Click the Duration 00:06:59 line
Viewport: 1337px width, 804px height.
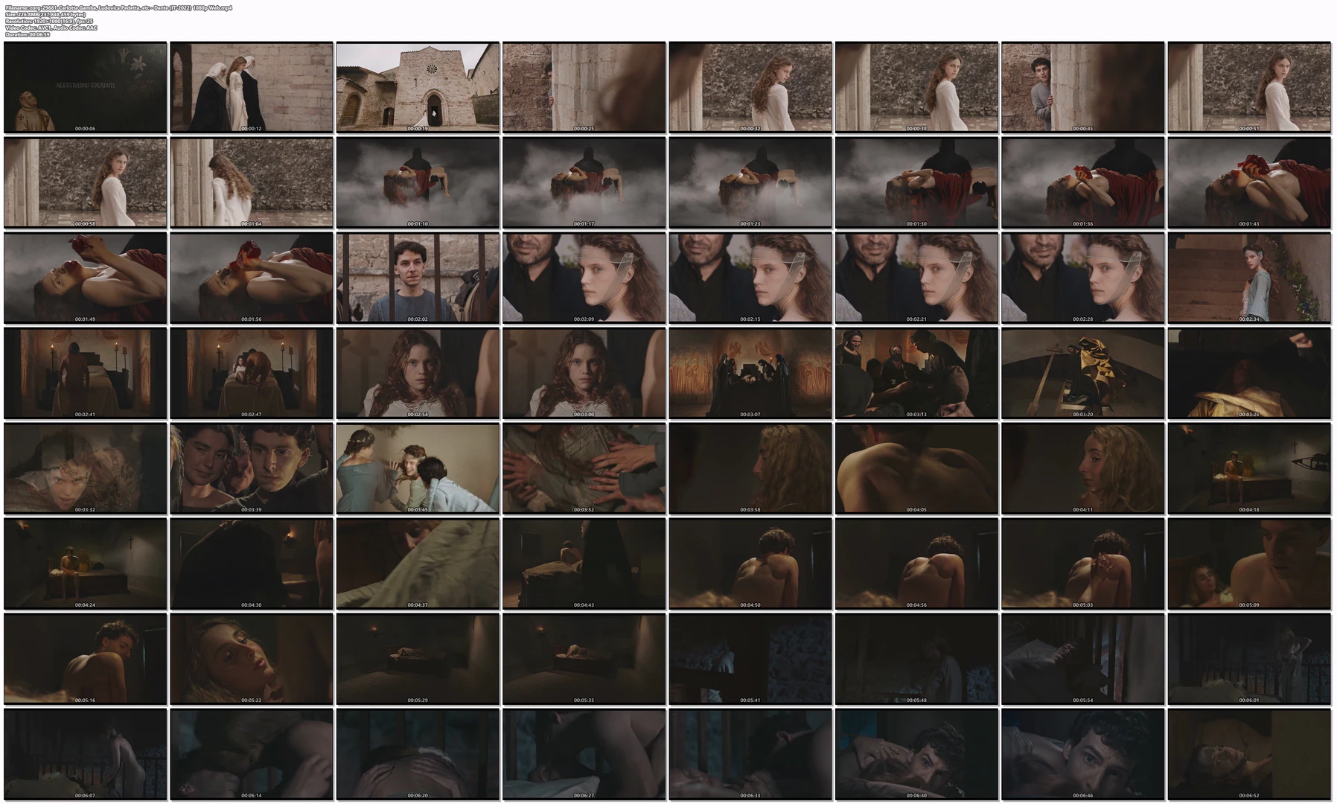click(x=28, y=34)
